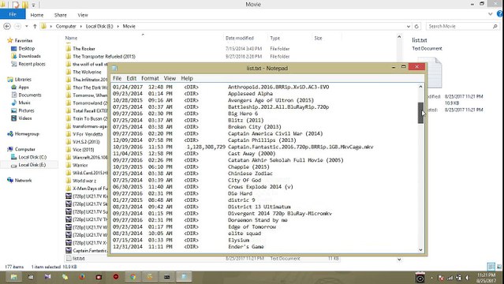Open Chrome from the taskbar
504x284 pixels.
click(x=133, y=277)
